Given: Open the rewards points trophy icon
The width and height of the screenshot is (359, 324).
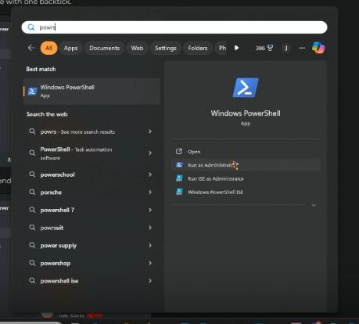Looking at the screenshot, I should 271,48.
